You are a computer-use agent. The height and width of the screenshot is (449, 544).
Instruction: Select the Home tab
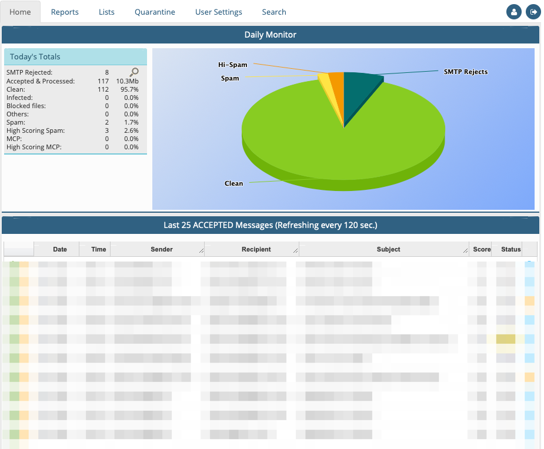pos(21,12)
